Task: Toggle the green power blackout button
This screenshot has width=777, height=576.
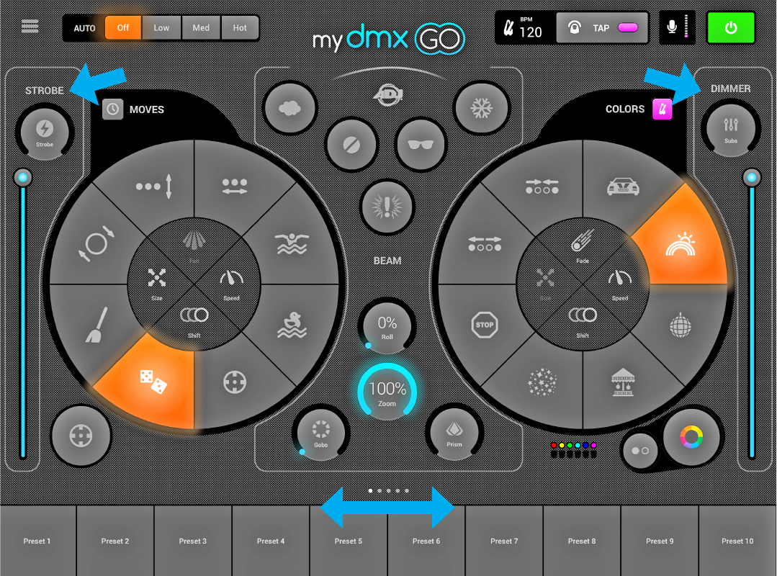Action: coord(730,28)
